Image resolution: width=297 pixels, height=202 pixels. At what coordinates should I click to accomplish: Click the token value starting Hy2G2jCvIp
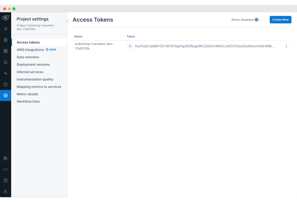[205, 46]
